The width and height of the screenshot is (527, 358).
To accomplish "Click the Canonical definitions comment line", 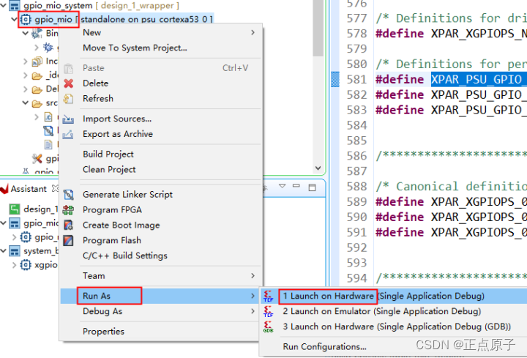I will tap(451, 187).
